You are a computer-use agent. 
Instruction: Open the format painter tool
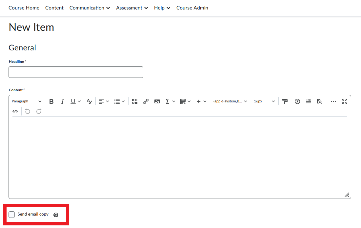click(285, 101)
